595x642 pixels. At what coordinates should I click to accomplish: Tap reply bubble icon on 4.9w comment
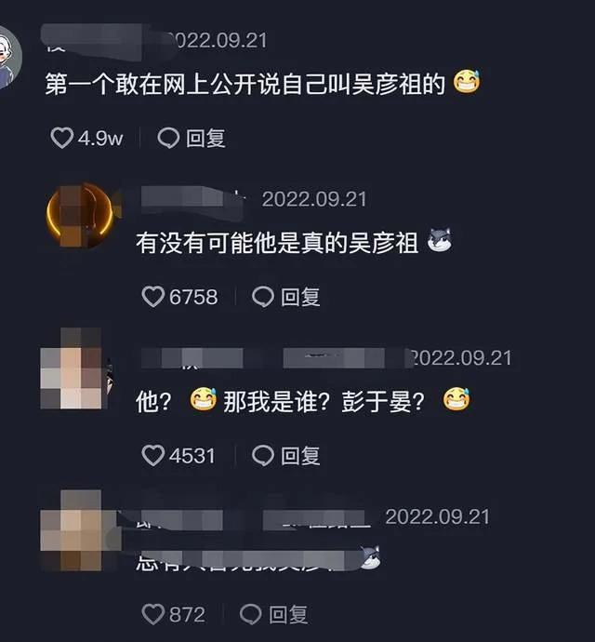tap(168, 138)
